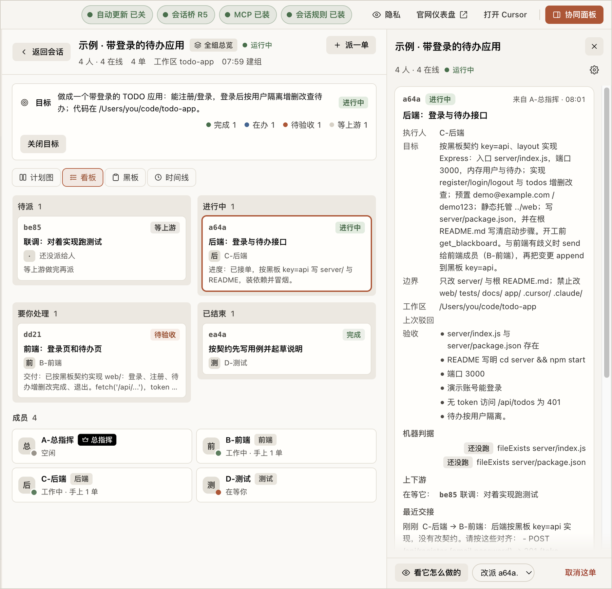Click 取消这单 link

click(x=580, y=573)
